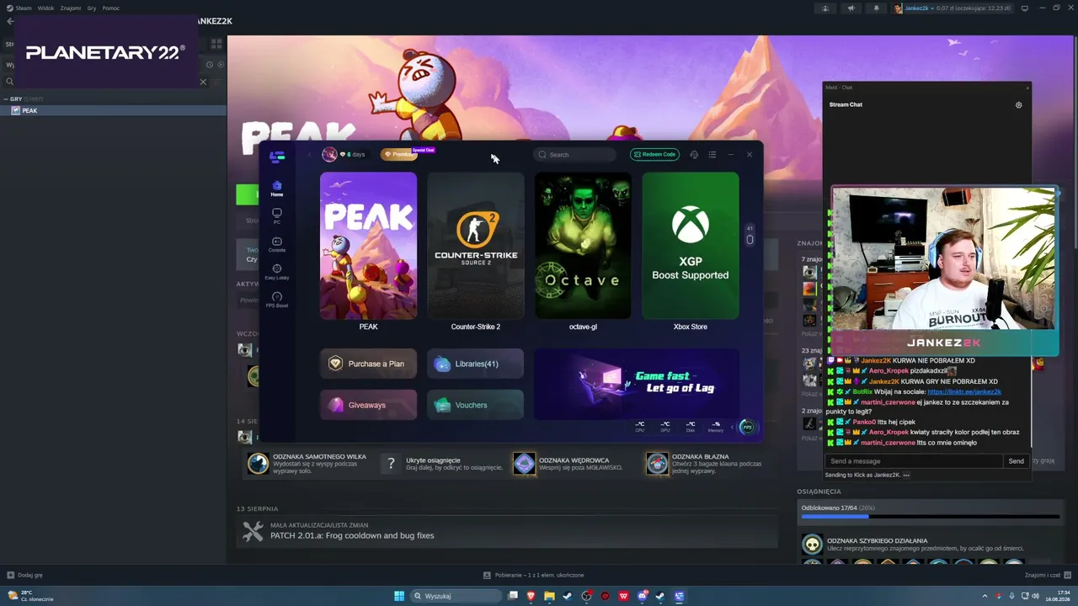
Task: Open the Gry menu
Action: click(92, 8)
